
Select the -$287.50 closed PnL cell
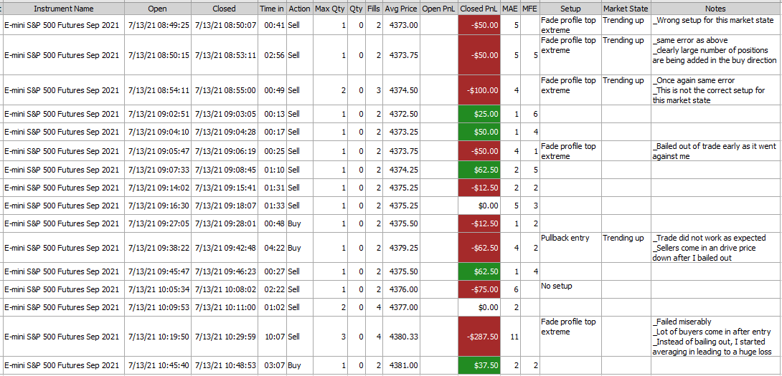click(x=479, y=336)
